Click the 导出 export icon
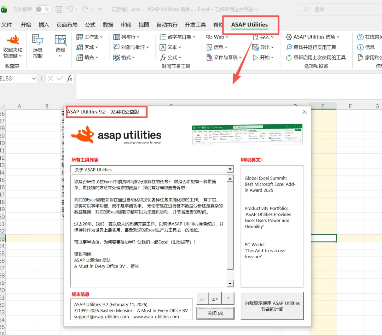This screenshot has height=335, width=382. click(255, 47)
